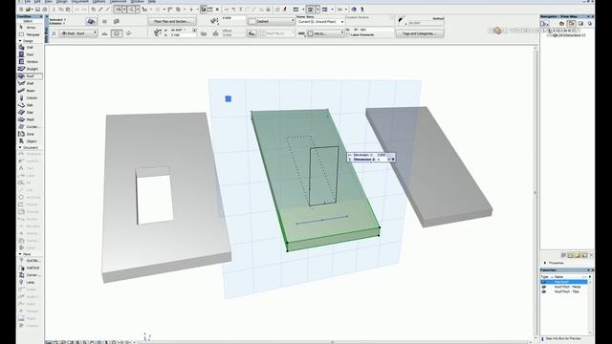Image resolution: width=612 pixels, height=344 pixels.
Task: Toggle eye icon beside Roof Pitch - Metal favorite
Action: [544, 287]
